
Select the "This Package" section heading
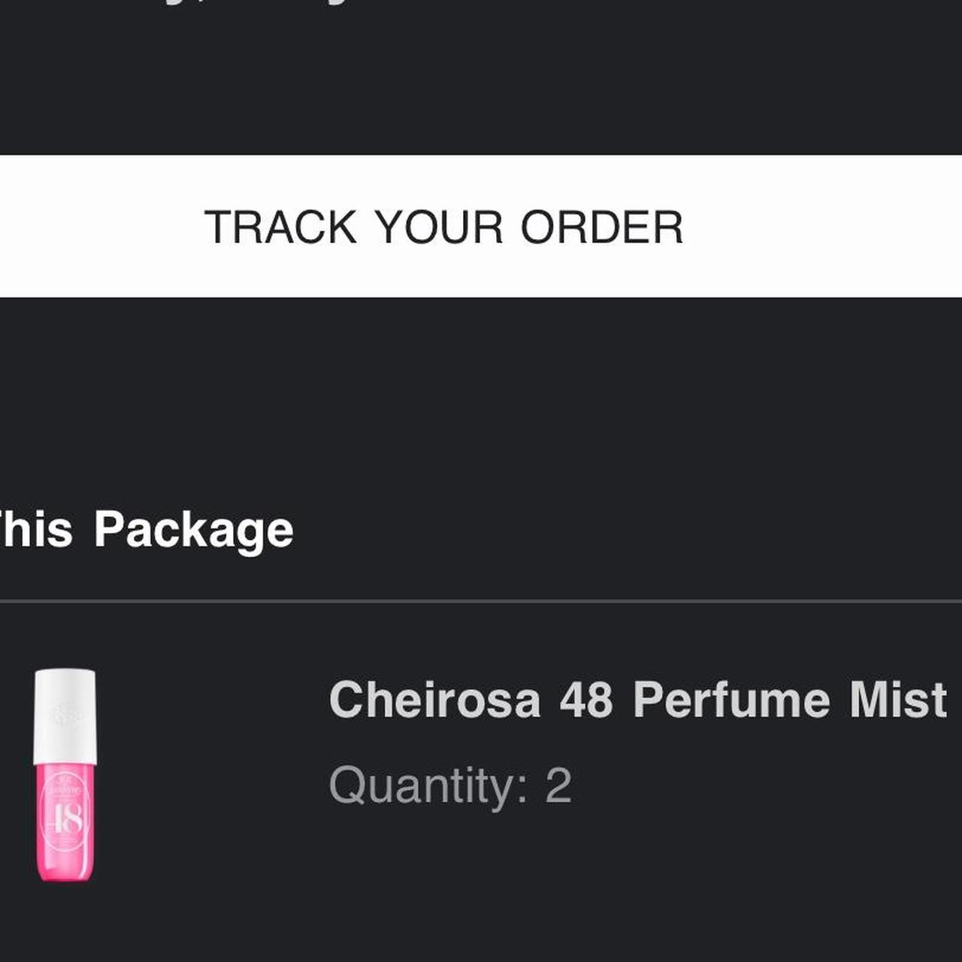[x=147, y=530]
